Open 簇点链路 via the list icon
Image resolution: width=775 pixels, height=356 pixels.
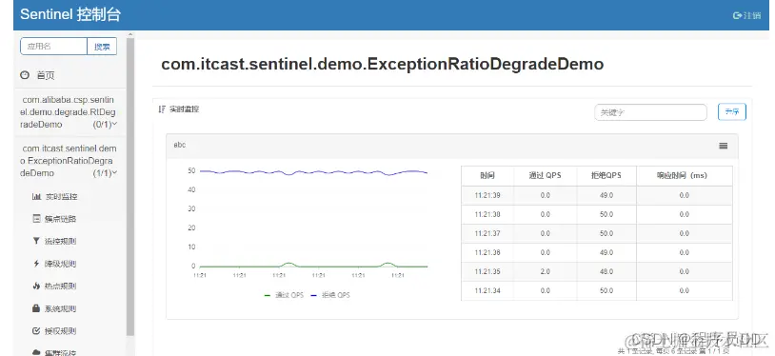click(36, 219)
